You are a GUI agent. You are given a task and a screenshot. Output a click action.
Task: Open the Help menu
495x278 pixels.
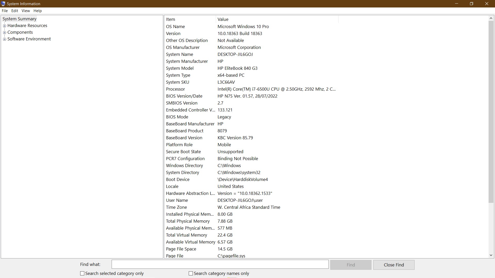click(38, 11)
